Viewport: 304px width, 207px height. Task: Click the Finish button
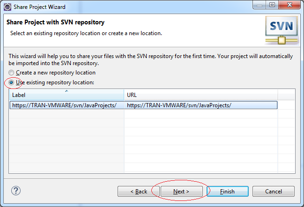click(x=228, y=192)
